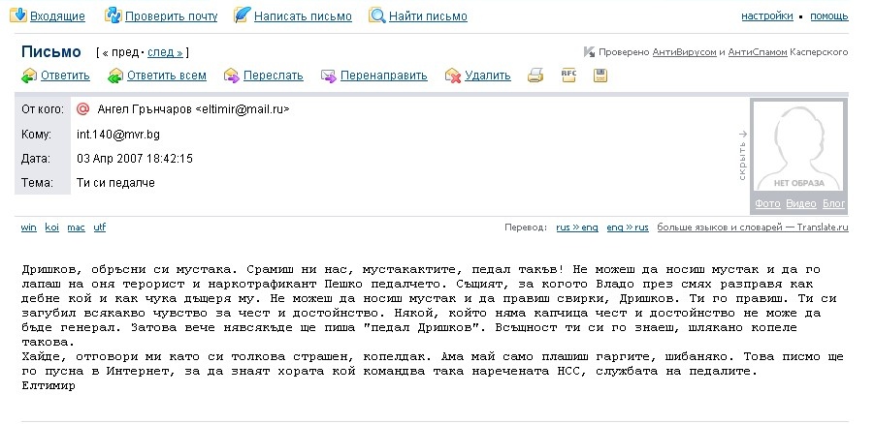Click the Redirect (Перенаправить) icon
The width and height of the screenshot is (875, 424).
point(328,75)
